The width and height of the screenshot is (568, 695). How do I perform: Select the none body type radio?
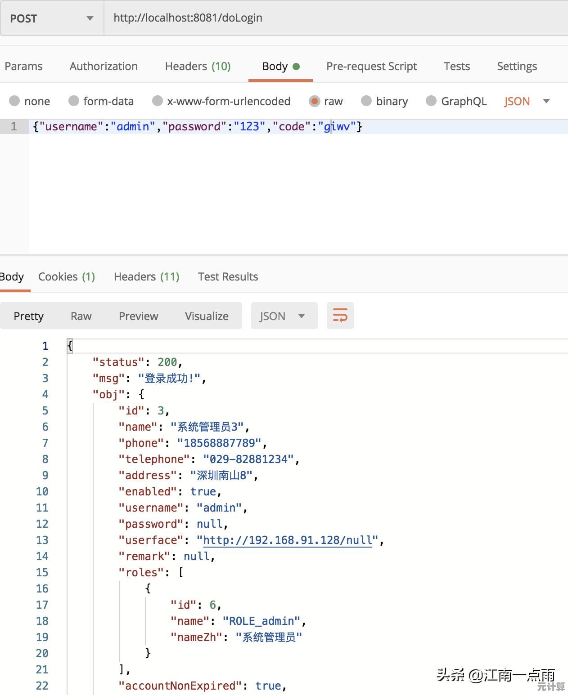coord(15,101)
